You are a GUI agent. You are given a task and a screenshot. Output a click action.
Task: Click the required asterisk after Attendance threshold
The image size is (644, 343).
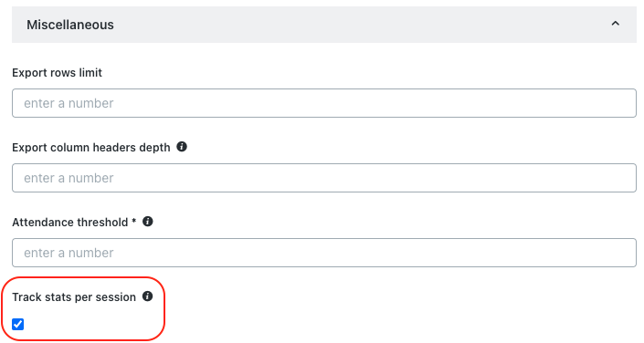pyautogui.click(x=134, y=221)
